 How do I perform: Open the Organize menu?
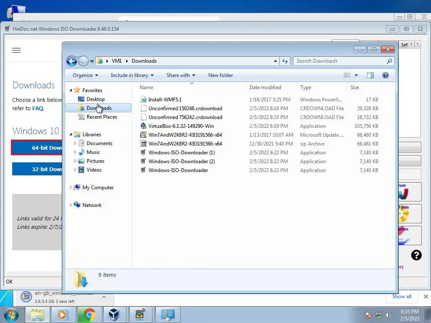click(x=85, y=75)
